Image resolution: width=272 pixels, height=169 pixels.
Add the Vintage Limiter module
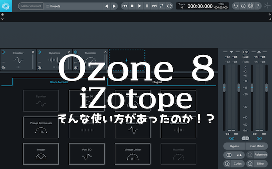(132, 154)
